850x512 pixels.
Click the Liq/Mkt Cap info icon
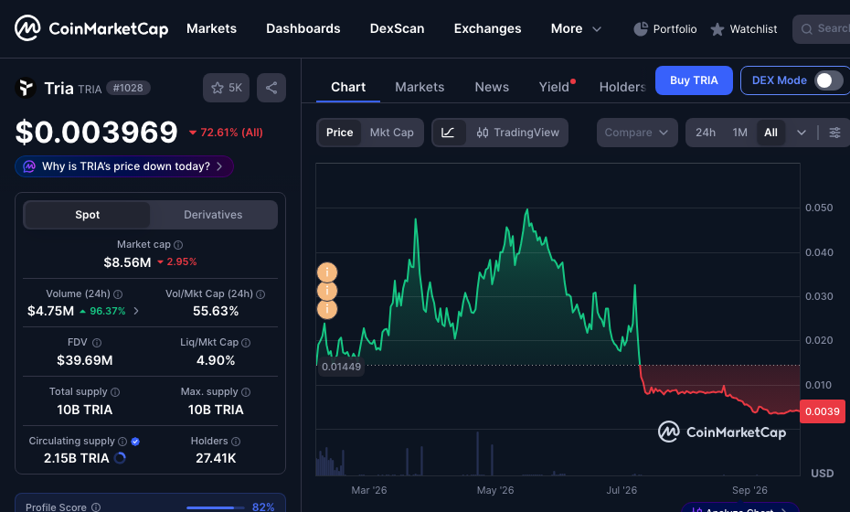[x=246, y=343]
